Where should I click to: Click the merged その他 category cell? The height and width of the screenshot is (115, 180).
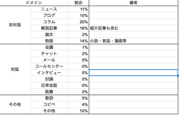tap(15, 104)
